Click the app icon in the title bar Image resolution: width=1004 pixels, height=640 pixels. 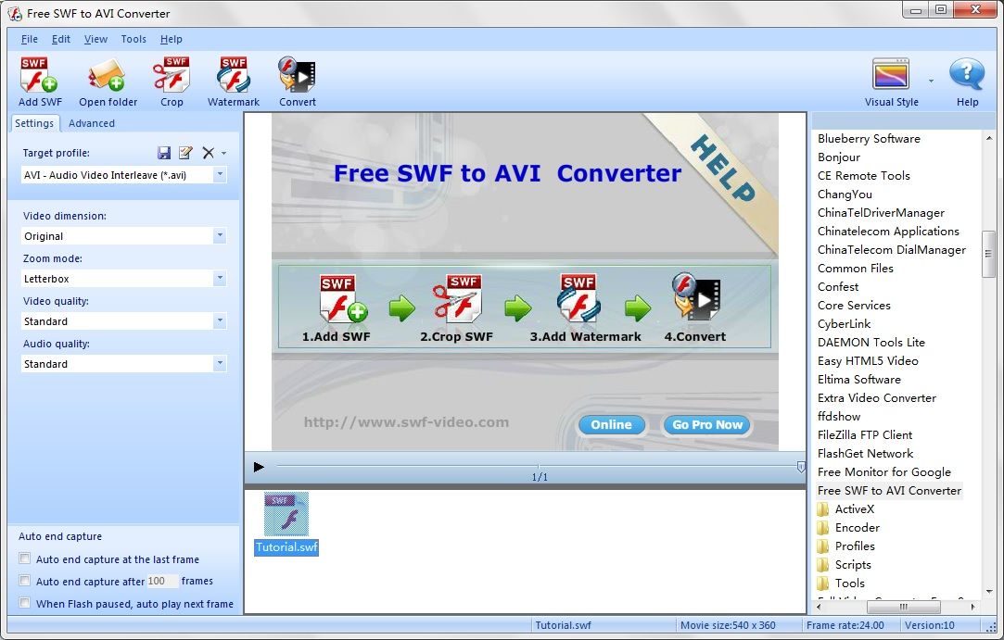[x=14, y=14]
